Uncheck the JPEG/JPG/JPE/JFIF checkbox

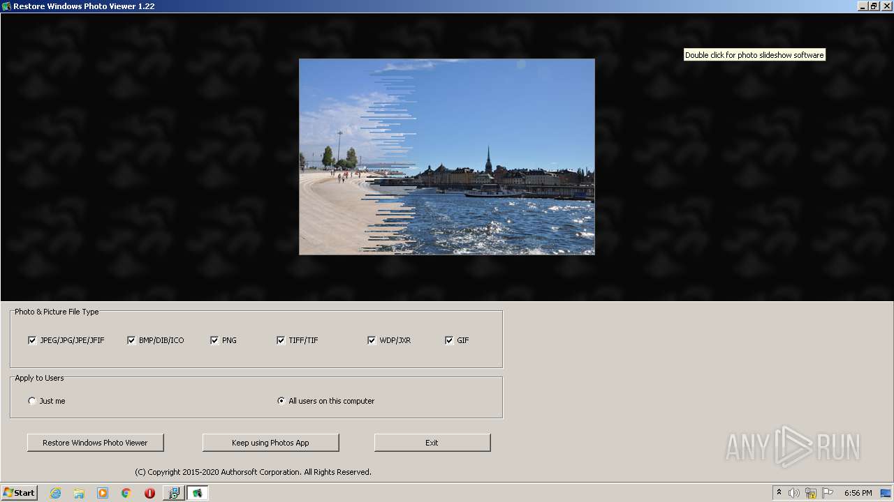tap(32, 340)
